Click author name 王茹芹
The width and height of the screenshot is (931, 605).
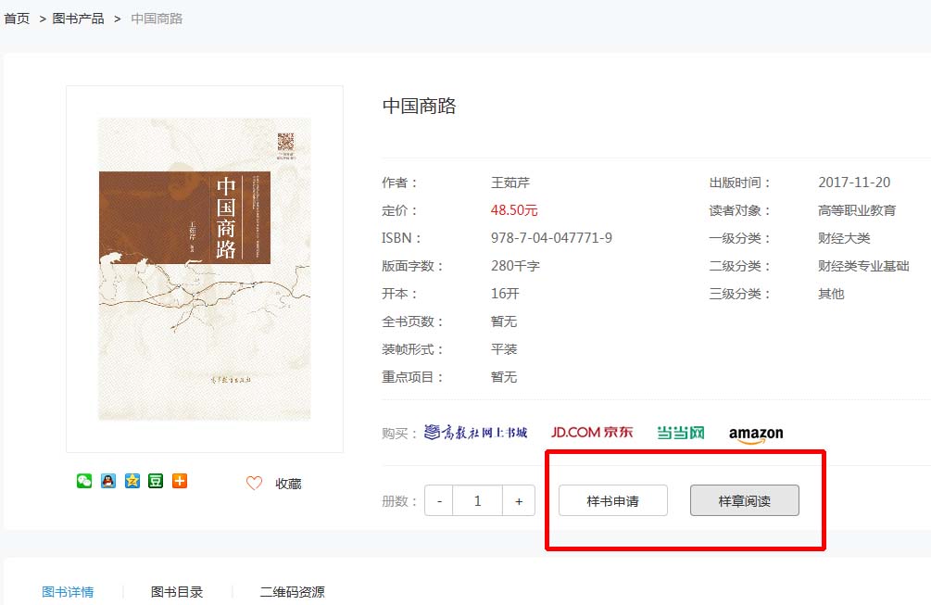pyautogui.click(x=510, y=183)
